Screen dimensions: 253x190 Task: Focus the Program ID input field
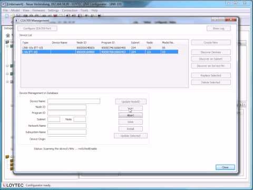(67, 113)
